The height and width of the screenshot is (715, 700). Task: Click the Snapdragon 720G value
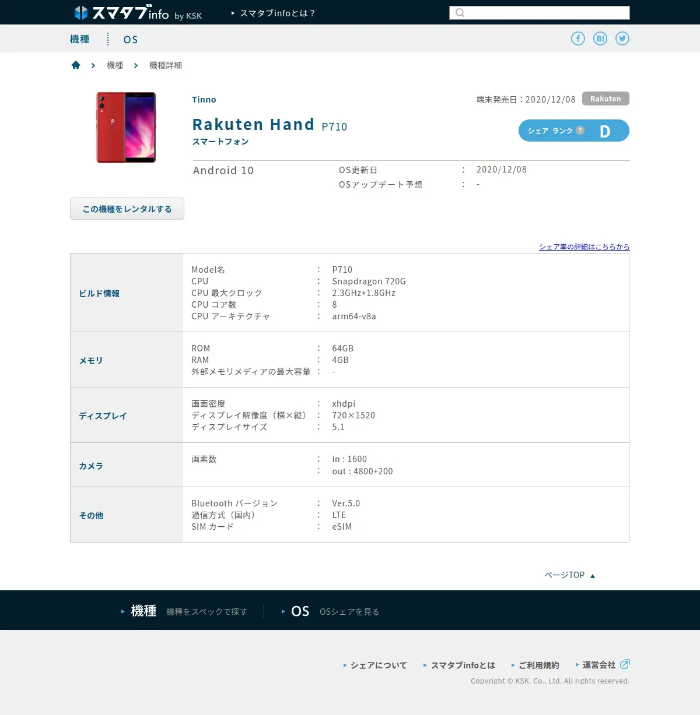pyautogui.click(x=369, y=281)
